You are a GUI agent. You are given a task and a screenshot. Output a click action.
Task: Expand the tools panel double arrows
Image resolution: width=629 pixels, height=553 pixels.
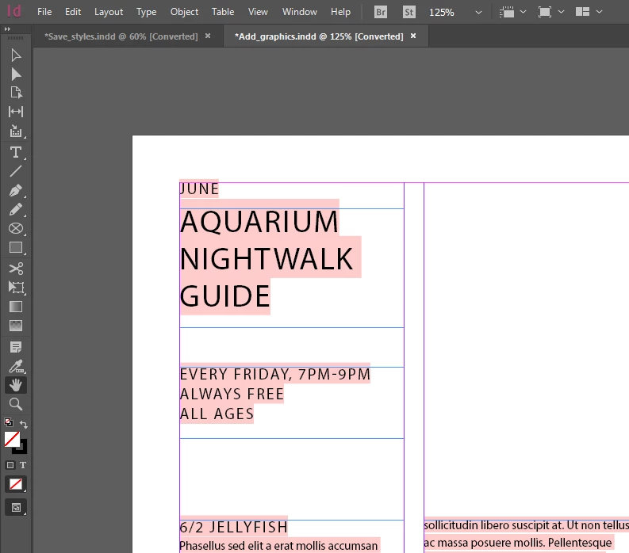[x=7, y=29]
